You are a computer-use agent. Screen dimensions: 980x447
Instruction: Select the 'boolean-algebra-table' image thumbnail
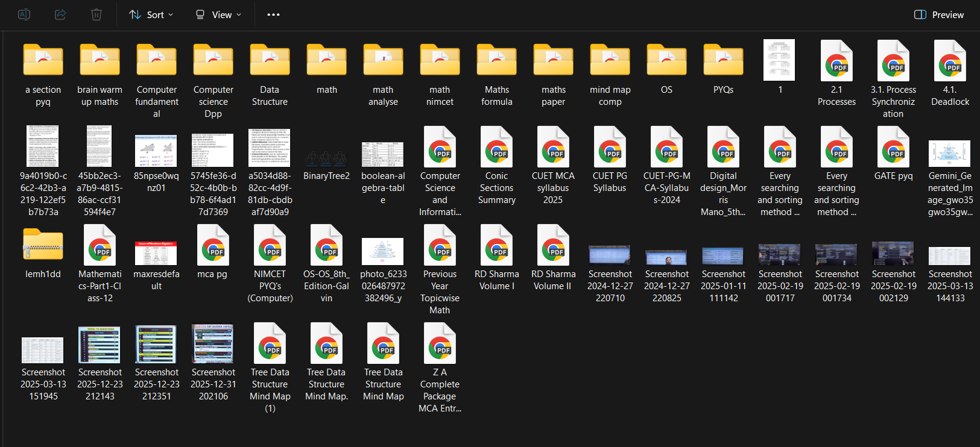[x=383, y=155]
